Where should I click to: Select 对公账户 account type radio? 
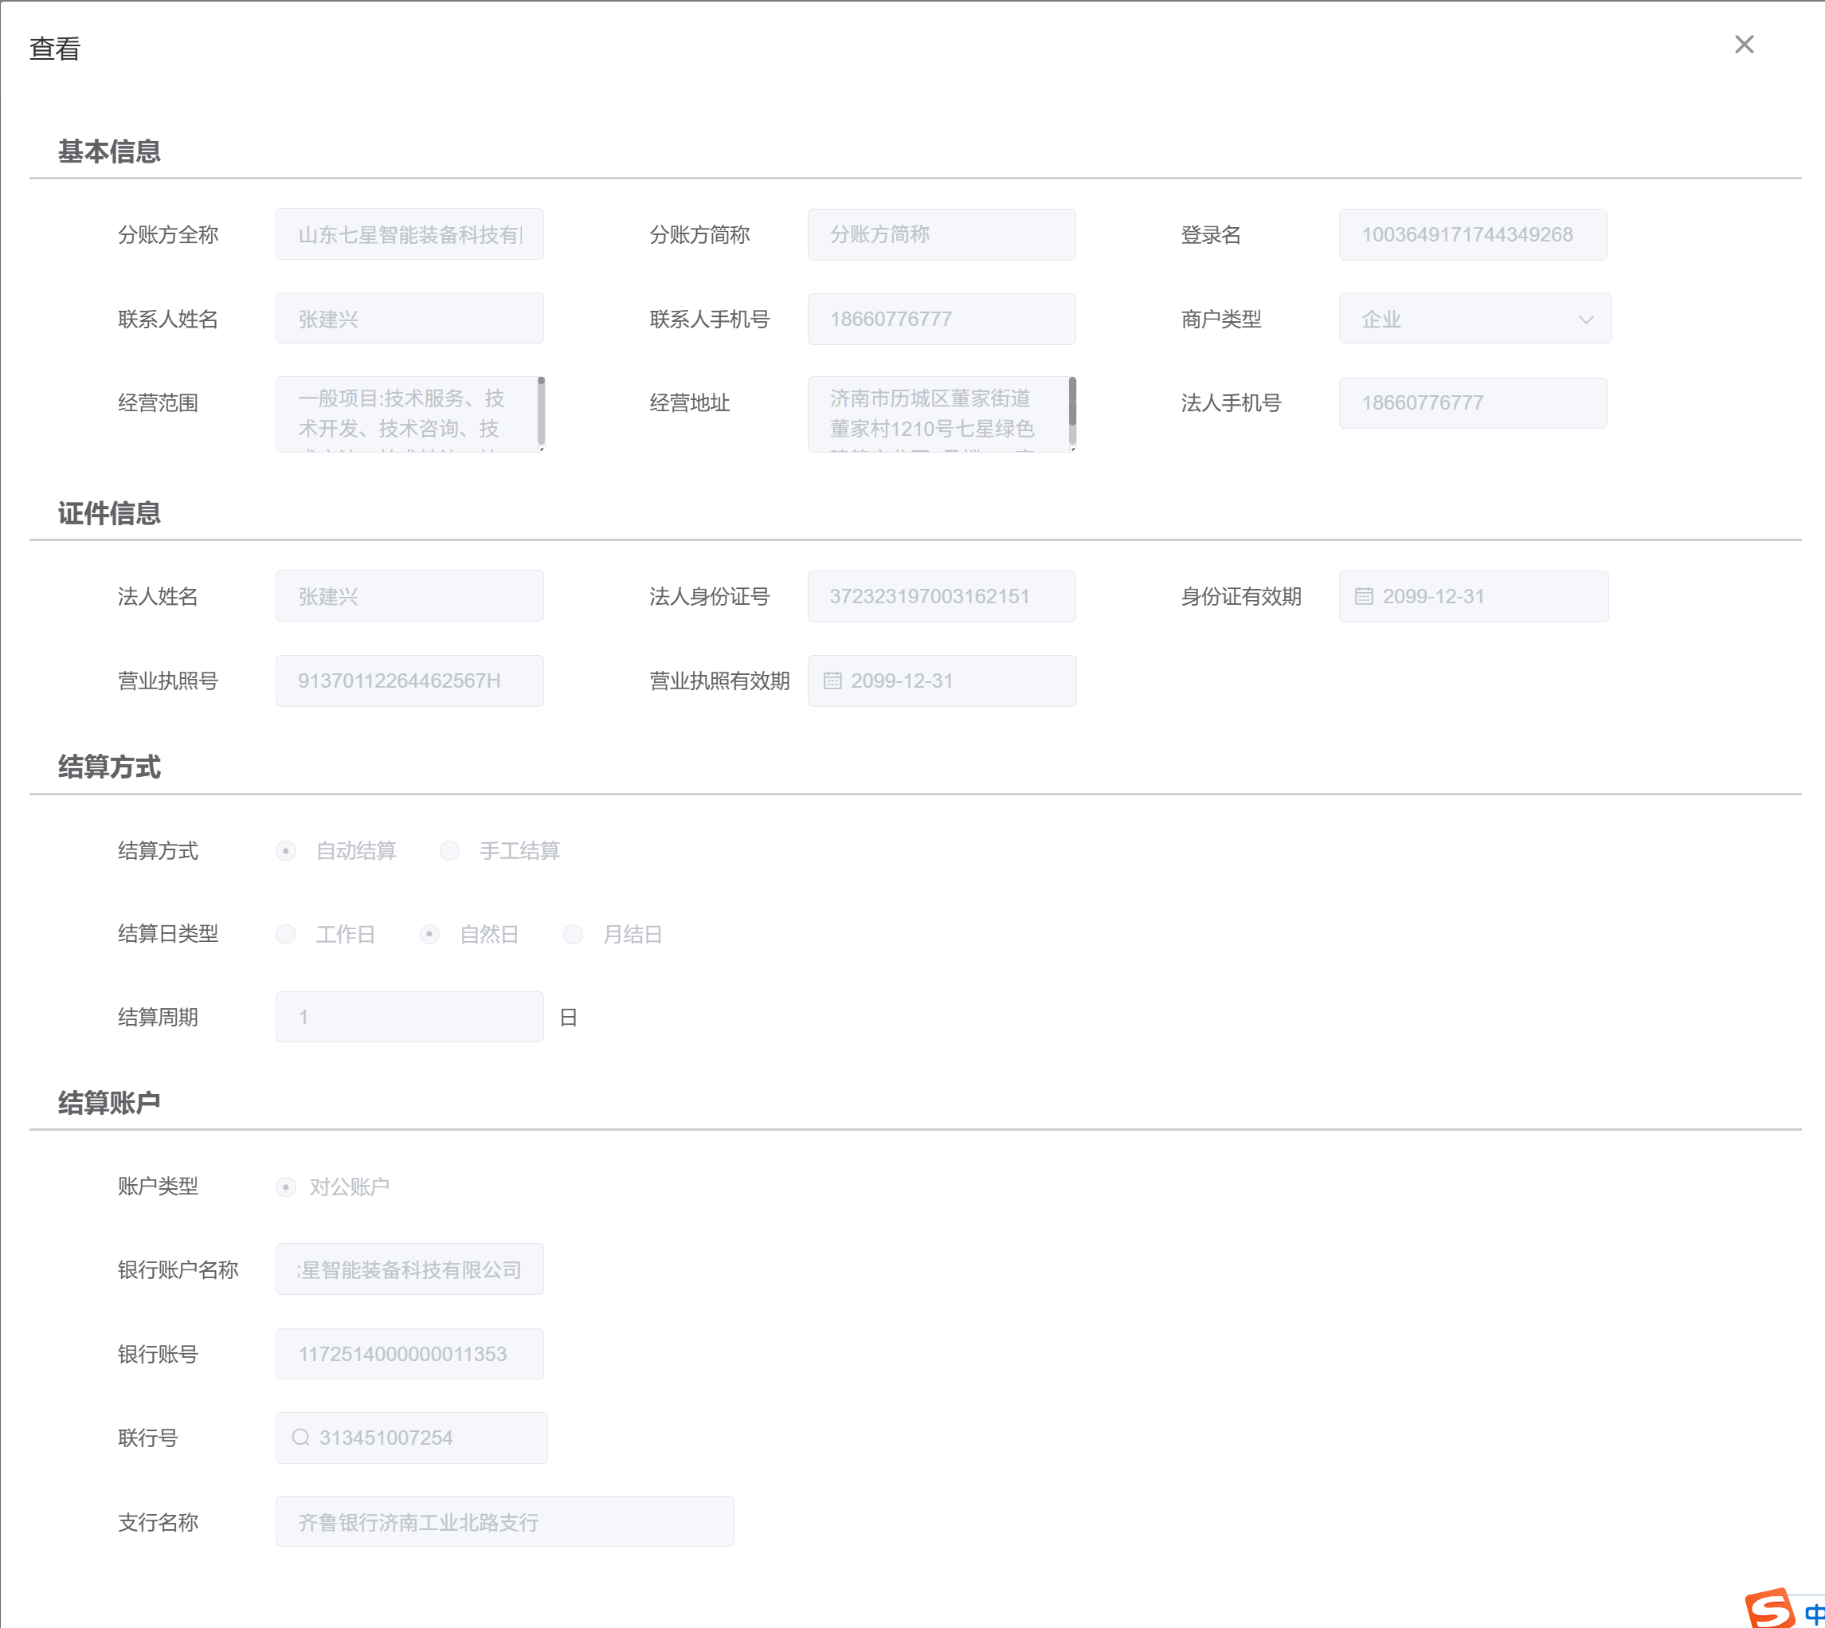[286, 1187]
